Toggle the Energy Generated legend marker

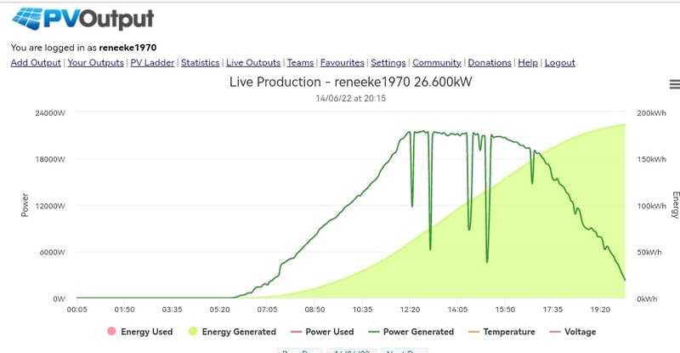[192, 332]
